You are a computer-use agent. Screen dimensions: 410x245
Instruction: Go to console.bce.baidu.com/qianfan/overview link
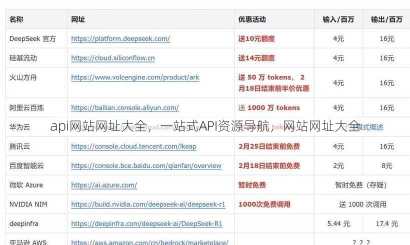[146, 166]
